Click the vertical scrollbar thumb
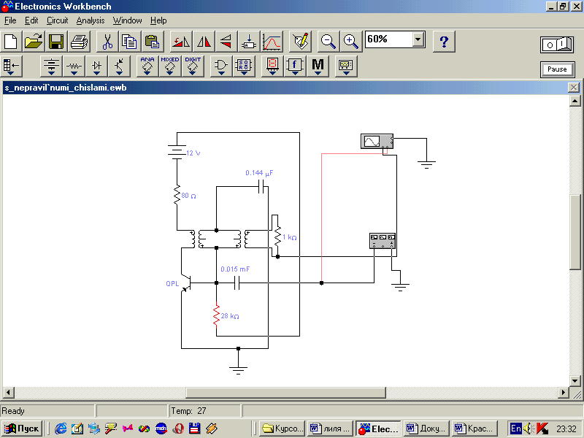Viewport: 584px width, 438px height. [x=576, y=232]
